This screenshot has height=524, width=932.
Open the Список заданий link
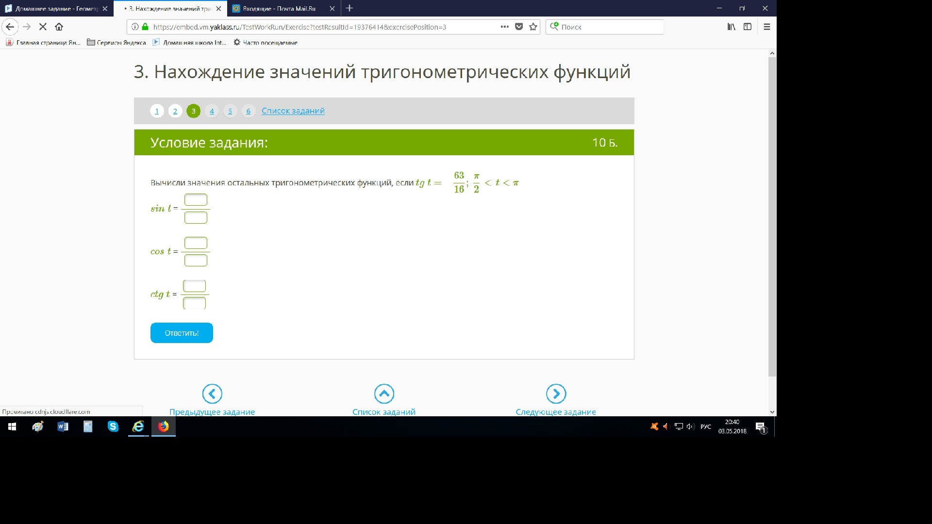click(293, 111)
